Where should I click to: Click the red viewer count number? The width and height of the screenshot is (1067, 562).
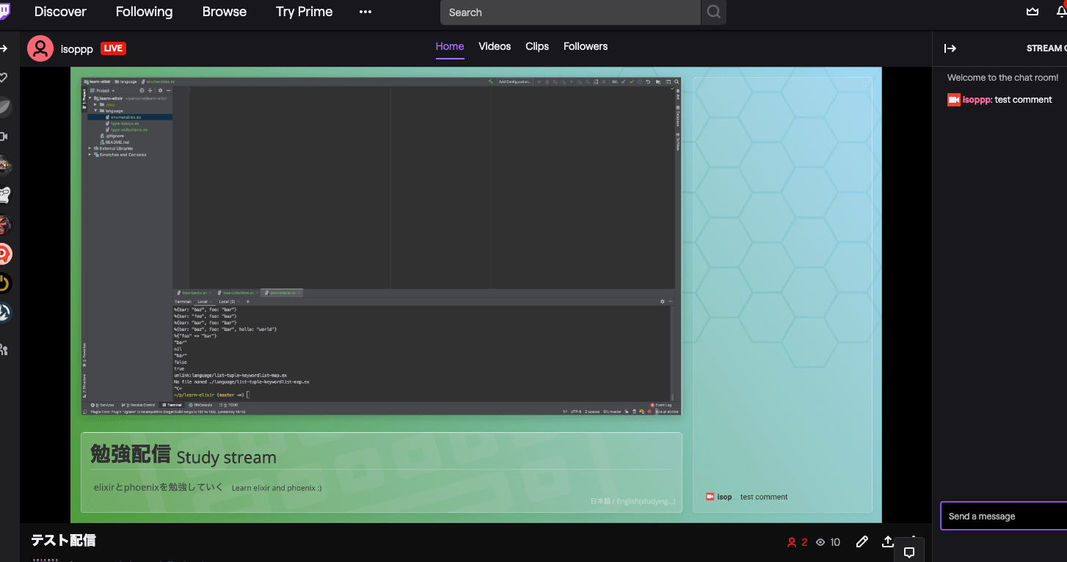[804, 542]
